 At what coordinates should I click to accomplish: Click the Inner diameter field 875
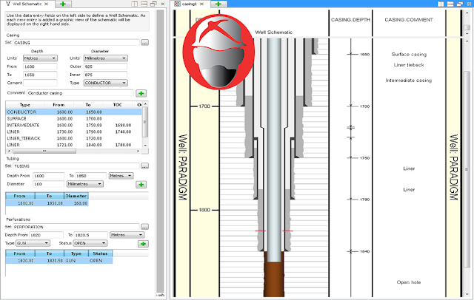pyautogui.click(x=105, y=75)
